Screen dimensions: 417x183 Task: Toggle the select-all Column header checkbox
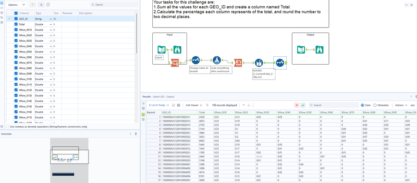16,13
